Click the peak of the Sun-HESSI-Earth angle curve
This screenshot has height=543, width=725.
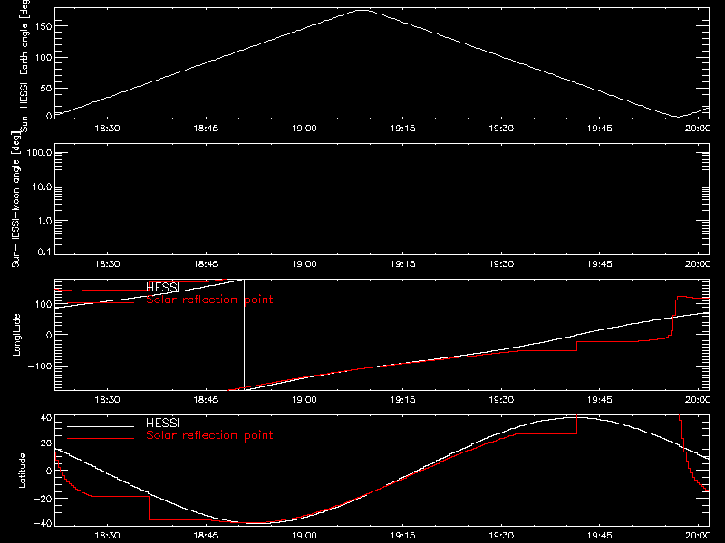[x=363, y=10]
